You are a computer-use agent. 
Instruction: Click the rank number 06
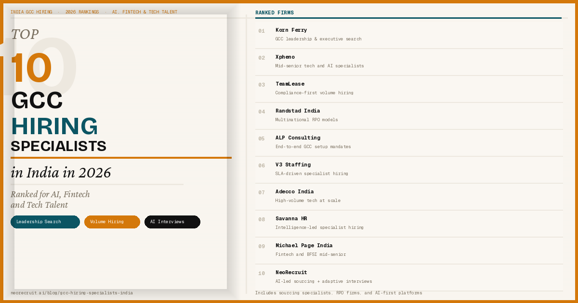point(262,166)
